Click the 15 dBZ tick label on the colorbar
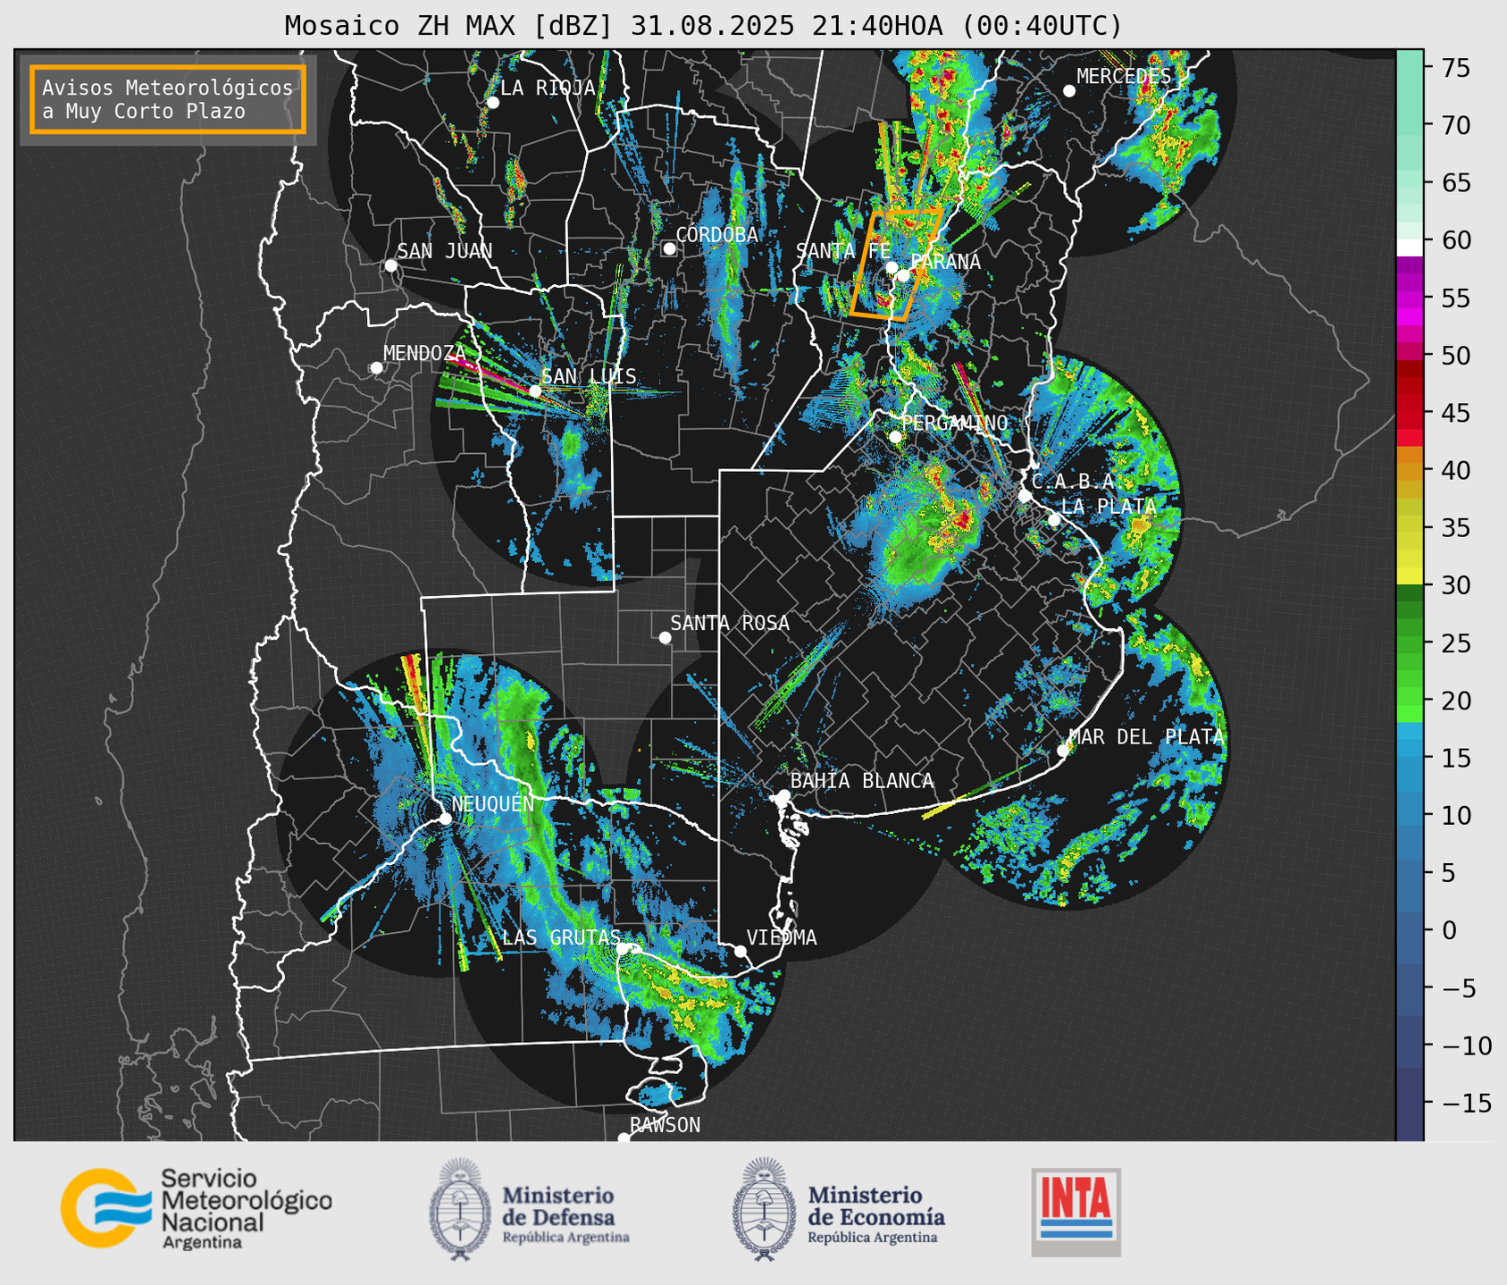1507x1285 pixels. tap(1454, 759)
